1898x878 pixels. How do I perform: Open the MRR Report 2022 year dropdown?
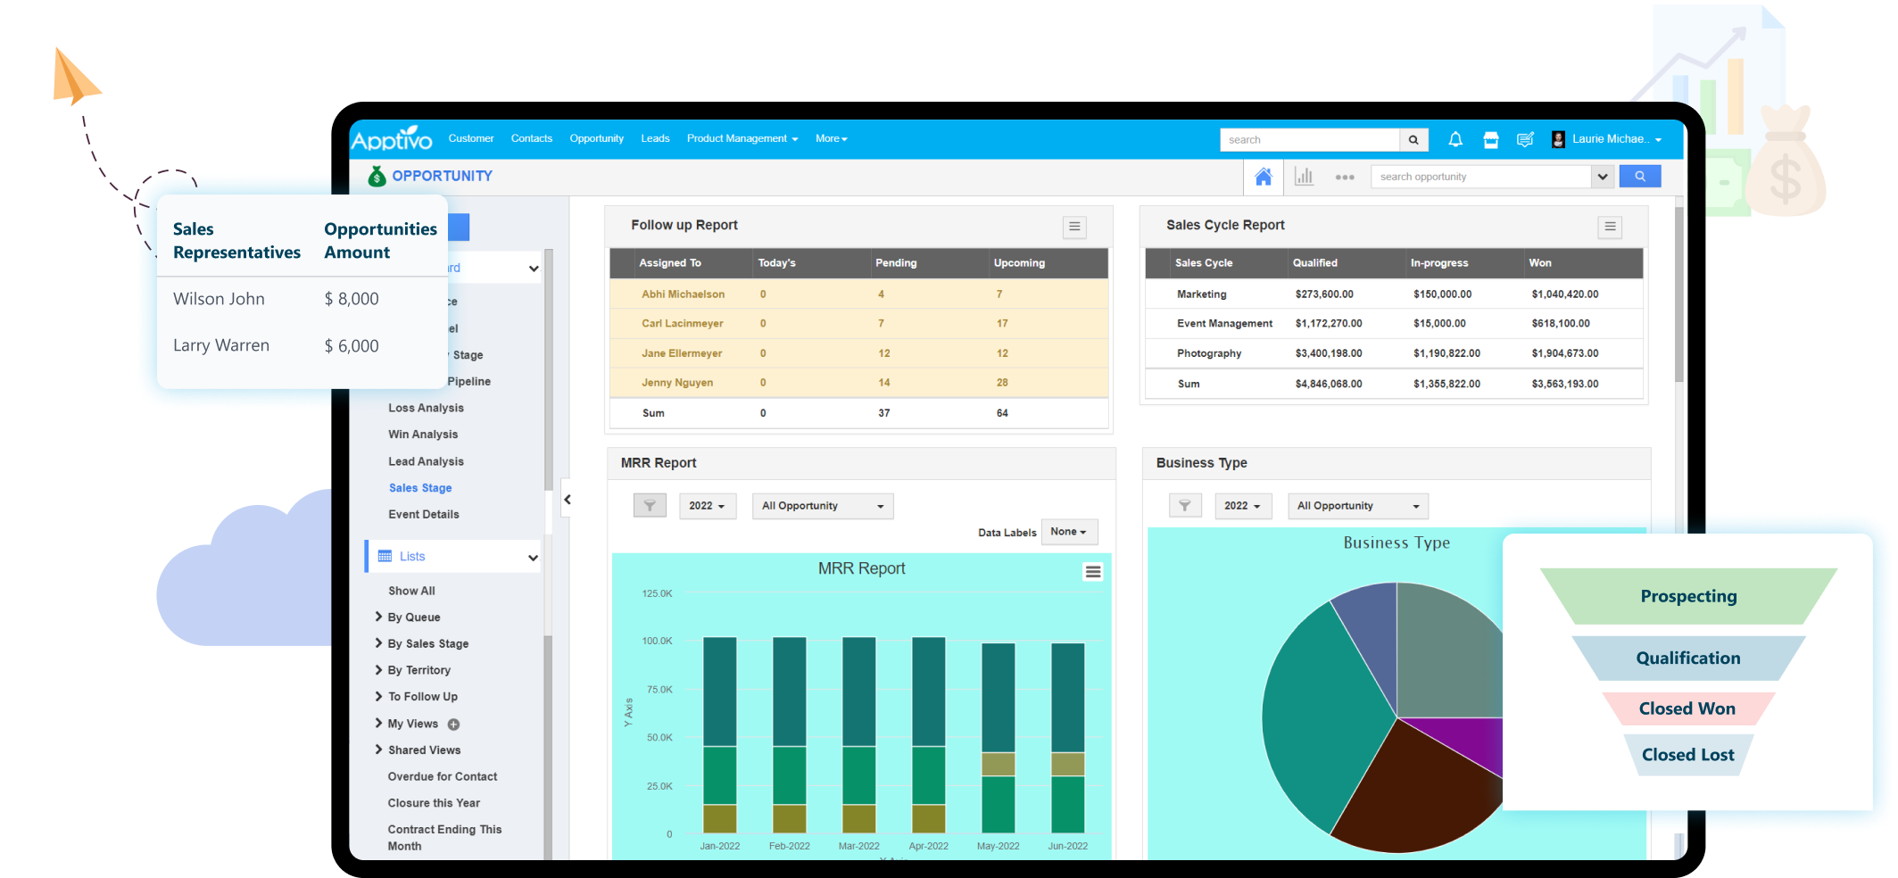(707, 506)
